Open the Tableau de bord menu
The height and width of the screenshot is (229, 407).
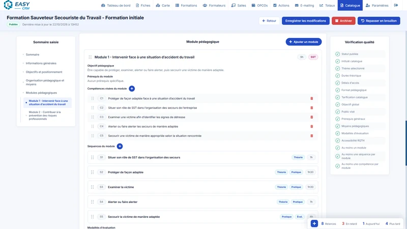click(116, 5)
